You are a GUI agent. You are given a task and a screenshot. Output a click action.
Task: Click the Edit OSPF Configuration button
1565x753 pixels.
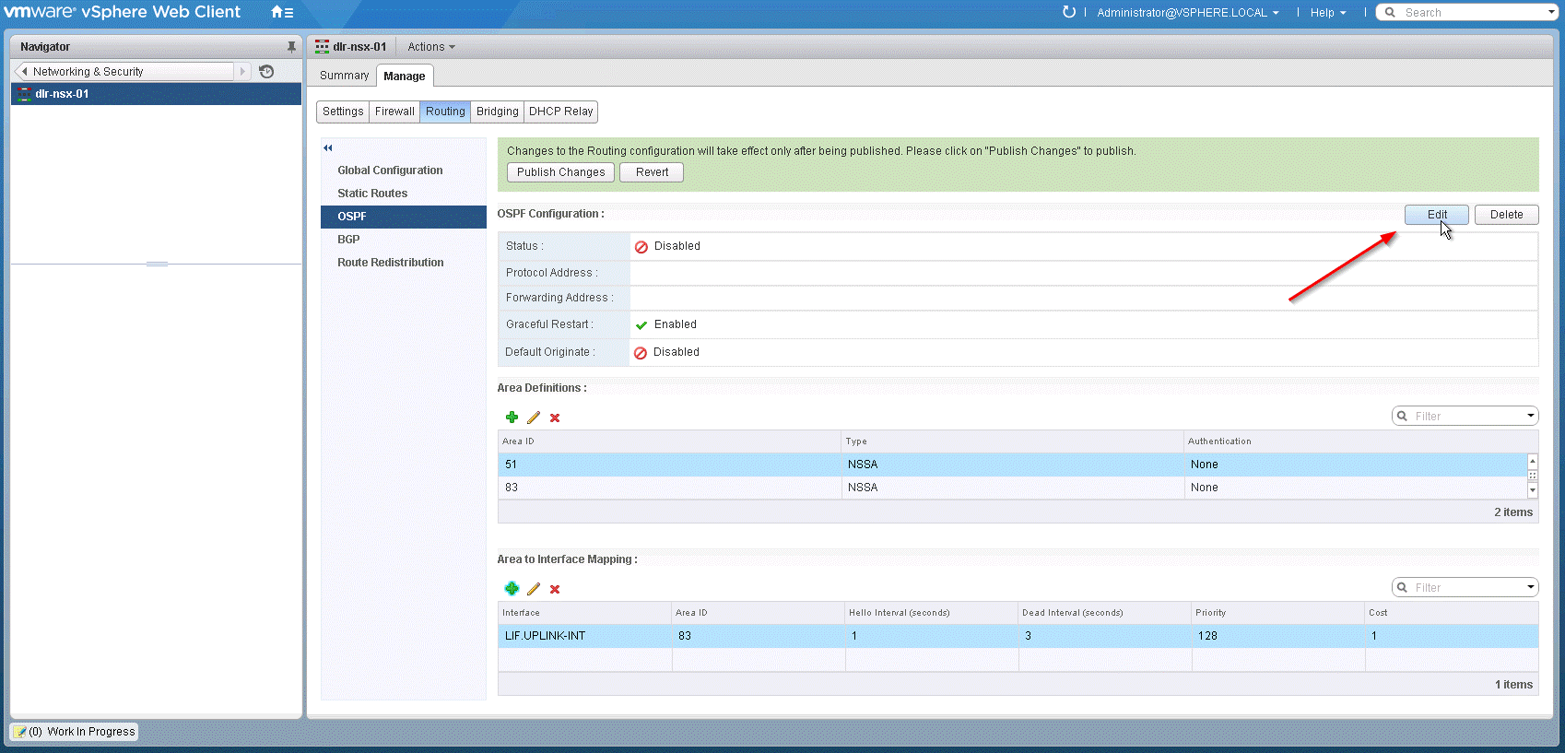coord(1436,215)
